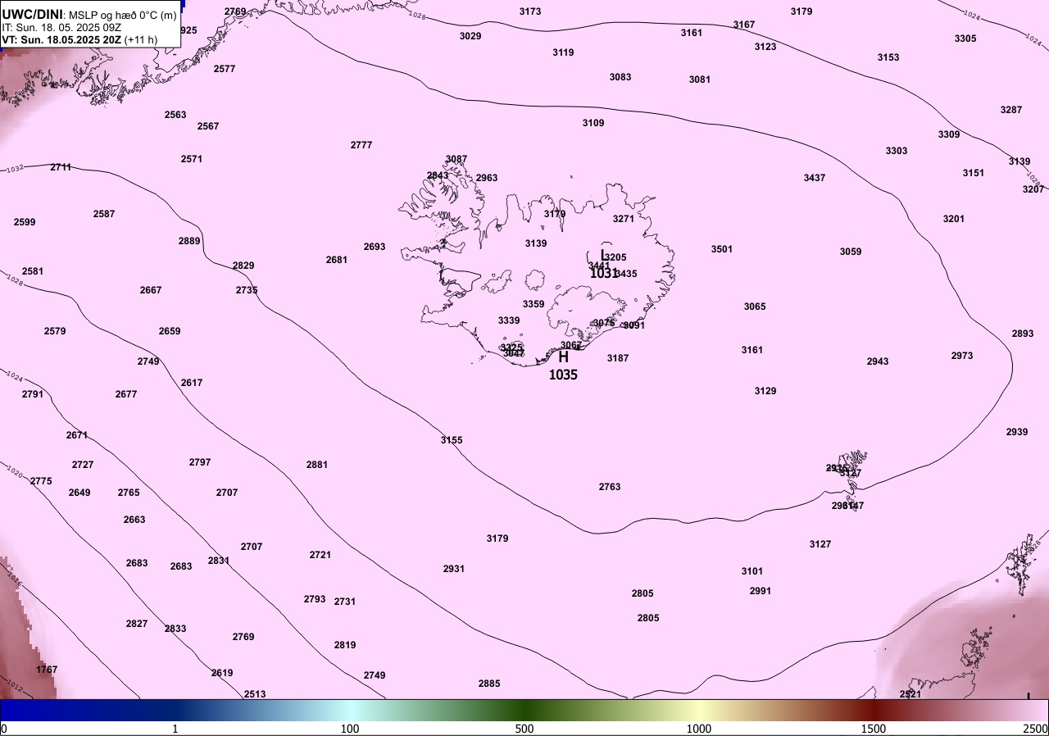Click the height value 2721
The width and height of the screenshot is (1049, 736).
320,555
